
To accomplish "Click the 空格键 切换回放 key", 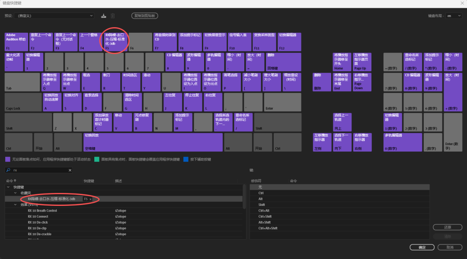I will 153,142.
